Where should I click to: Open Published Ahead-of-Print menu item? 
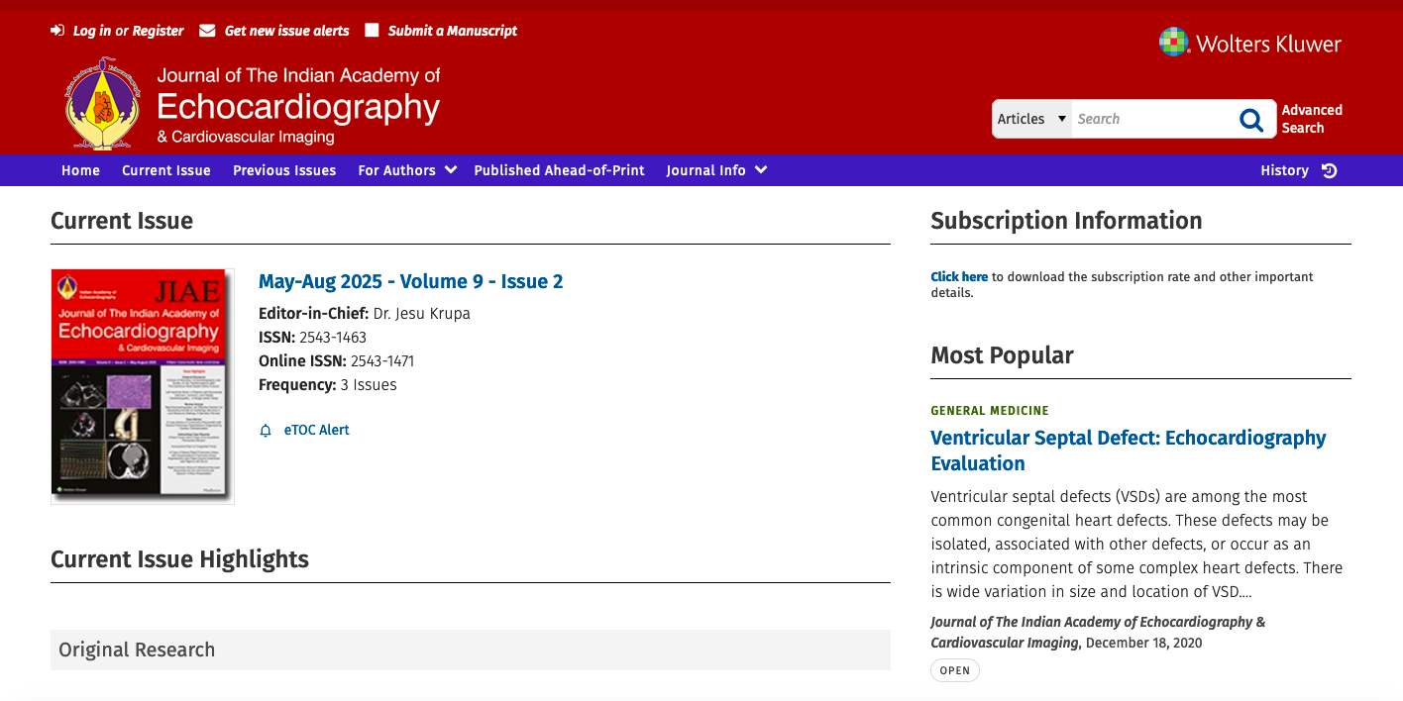(x=559, y=170)
